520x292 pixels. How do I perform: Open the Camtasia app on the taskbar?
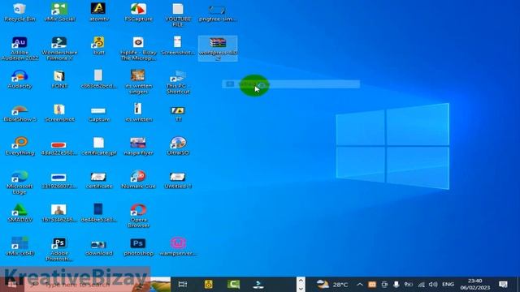pos(233,284)
